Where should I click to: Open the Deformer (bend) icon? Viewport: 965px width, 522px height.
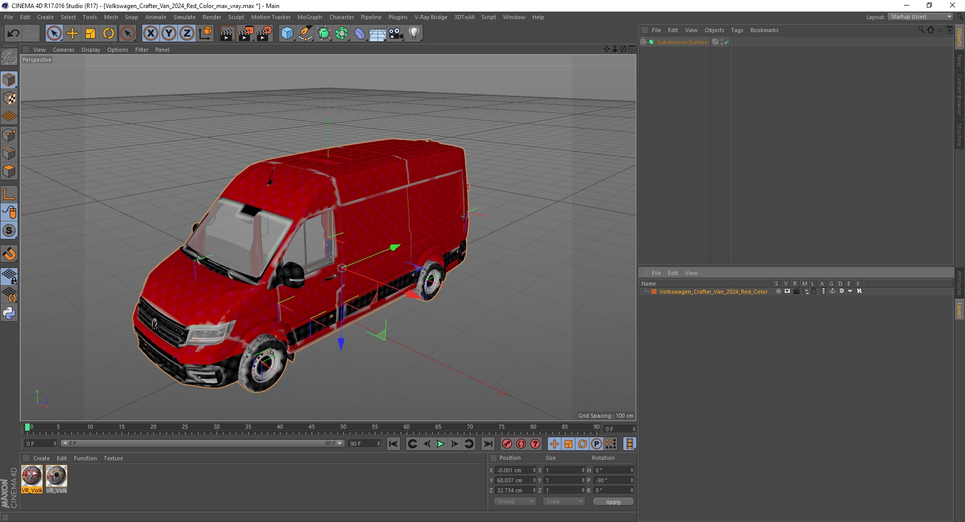coord(360,34)
